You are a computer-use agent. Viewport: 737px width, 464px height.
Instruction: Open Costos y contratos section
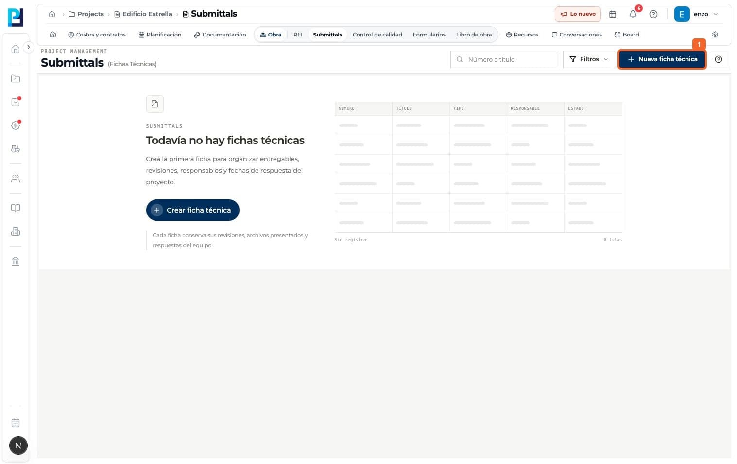(97, 35)
